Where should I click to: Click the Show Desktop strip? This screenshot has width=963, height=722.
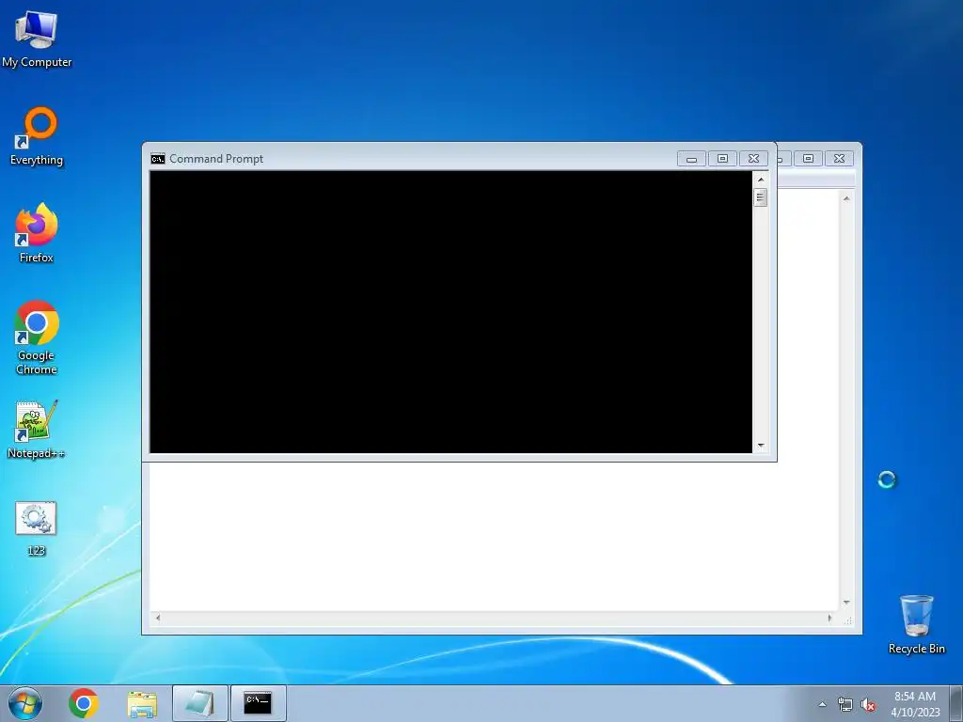956,703
